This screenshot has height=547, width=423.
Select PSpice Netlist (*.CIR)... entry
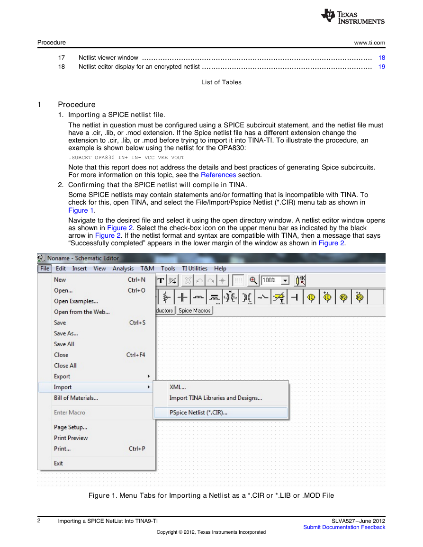point(221,412)
